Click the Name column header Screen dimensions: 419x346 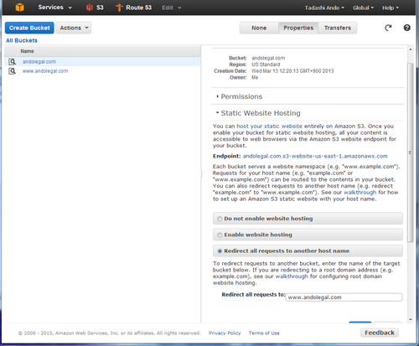coord(109,51)
